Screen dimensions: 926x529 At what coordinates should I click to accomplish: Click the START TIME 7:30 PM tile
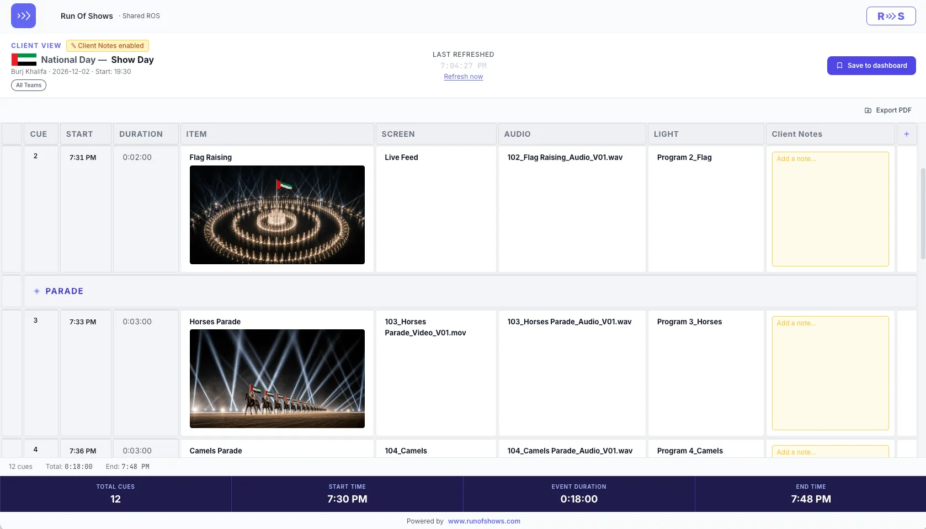point(347,494)
